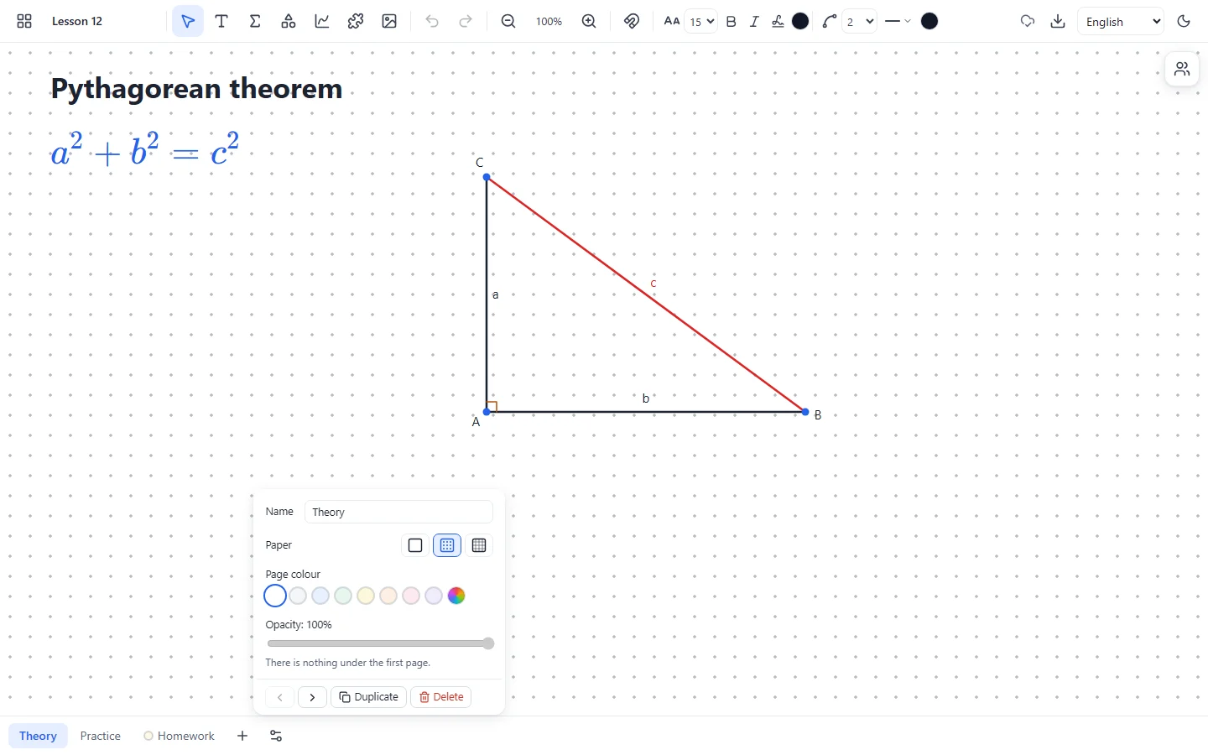Toggle bold formatting
The width and height of the screenshot is (1208, 755).
click(731, 22)
